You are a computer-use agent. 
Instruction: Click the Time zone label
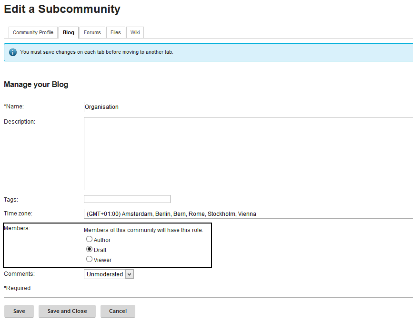tap(18, 214)
